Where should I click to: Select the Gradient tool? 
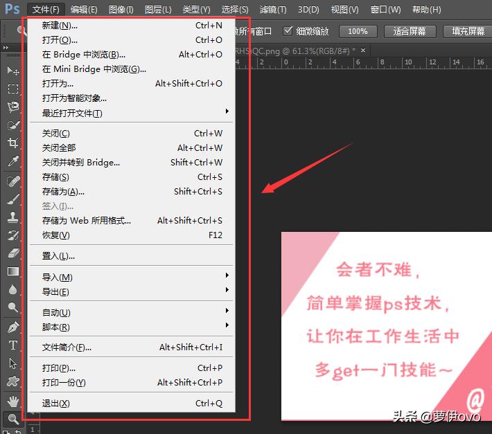pyautogui.click(x=13, y=271)
